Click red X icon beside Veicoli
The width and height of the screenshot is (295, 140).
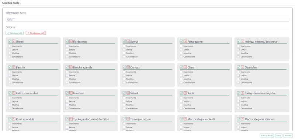[x=128, y=93]
